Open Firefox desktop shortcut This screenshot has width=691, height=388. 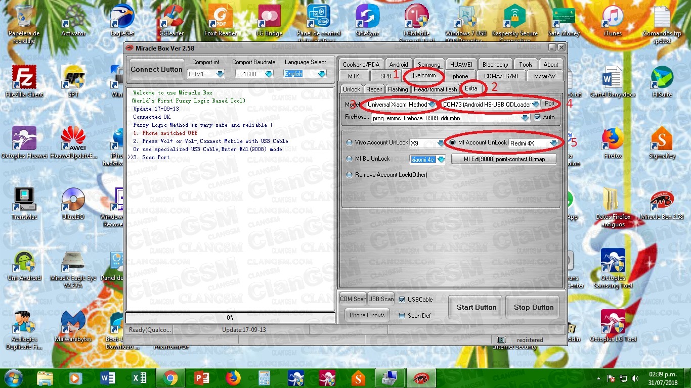click(x=613, y=142)
